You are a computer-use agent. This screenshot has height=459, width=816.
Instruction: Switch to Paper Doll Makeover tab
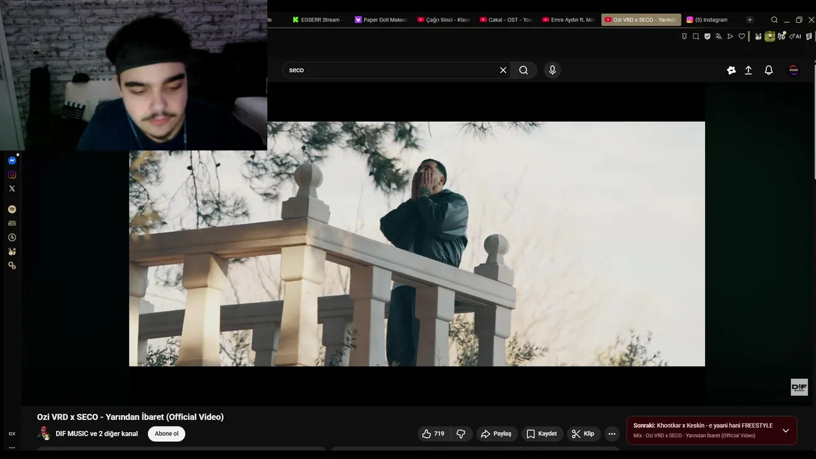tap(381, 20)
